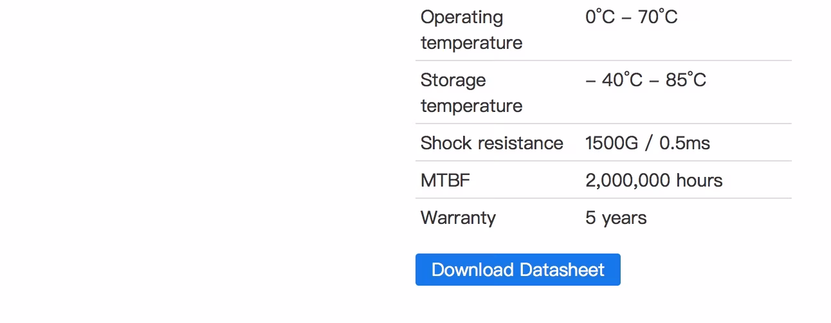Select the Storage temperature row label
Viewport: 831px width, 323px height.
point(471,93)
